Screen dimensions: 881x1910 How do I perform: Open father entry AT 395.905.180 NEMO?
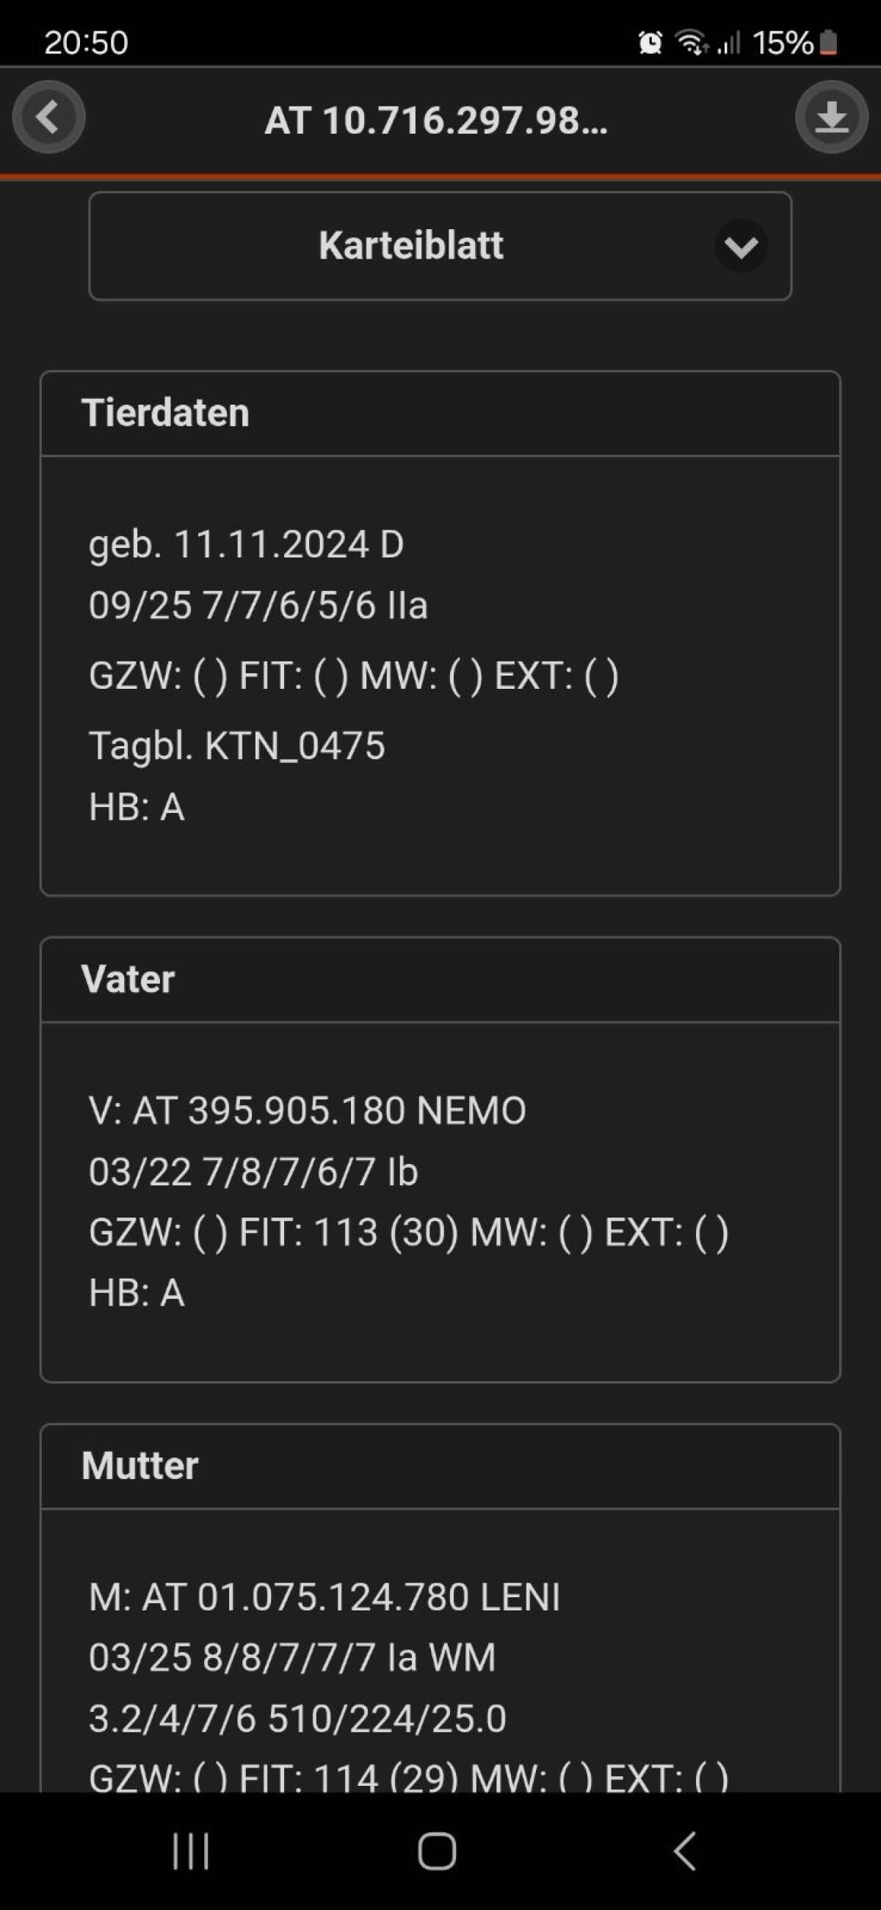[x=307, y=1111]
